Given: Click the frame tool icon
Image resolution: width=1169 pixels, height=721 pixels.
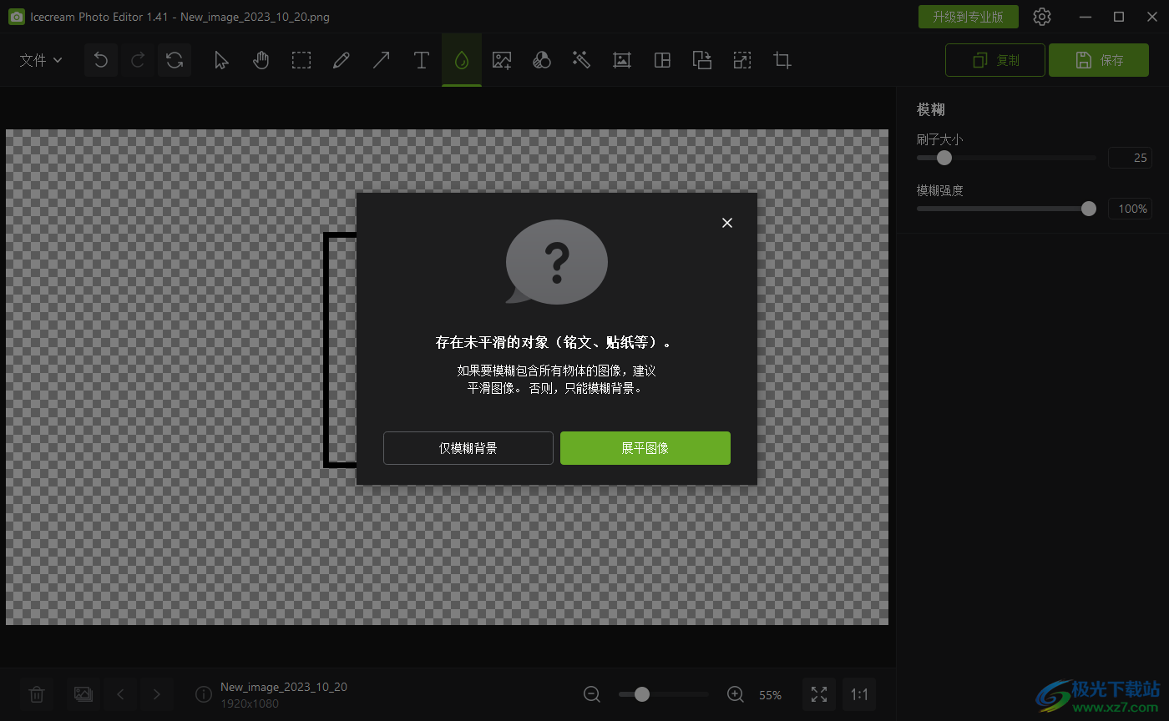Looking at the screenshot, I should click(x=621, y=60).
